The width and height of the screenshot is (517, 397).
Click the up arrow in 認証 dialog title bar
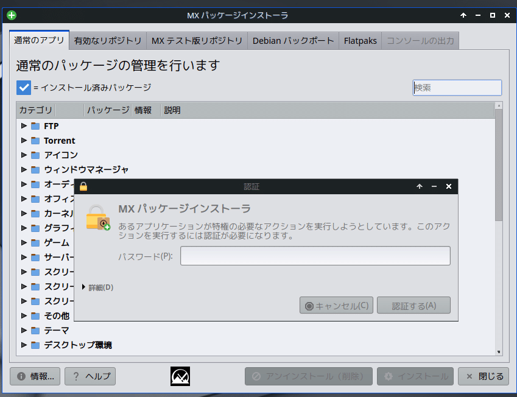pyautogui.click(x=420, y=186)
